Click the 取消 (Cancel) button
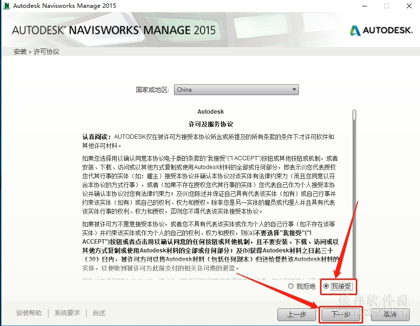The image size is (420, 326). pos(390,315)
